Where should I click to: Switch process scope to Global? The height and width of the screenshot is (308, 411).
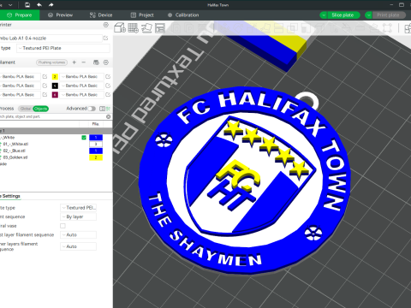26,109
